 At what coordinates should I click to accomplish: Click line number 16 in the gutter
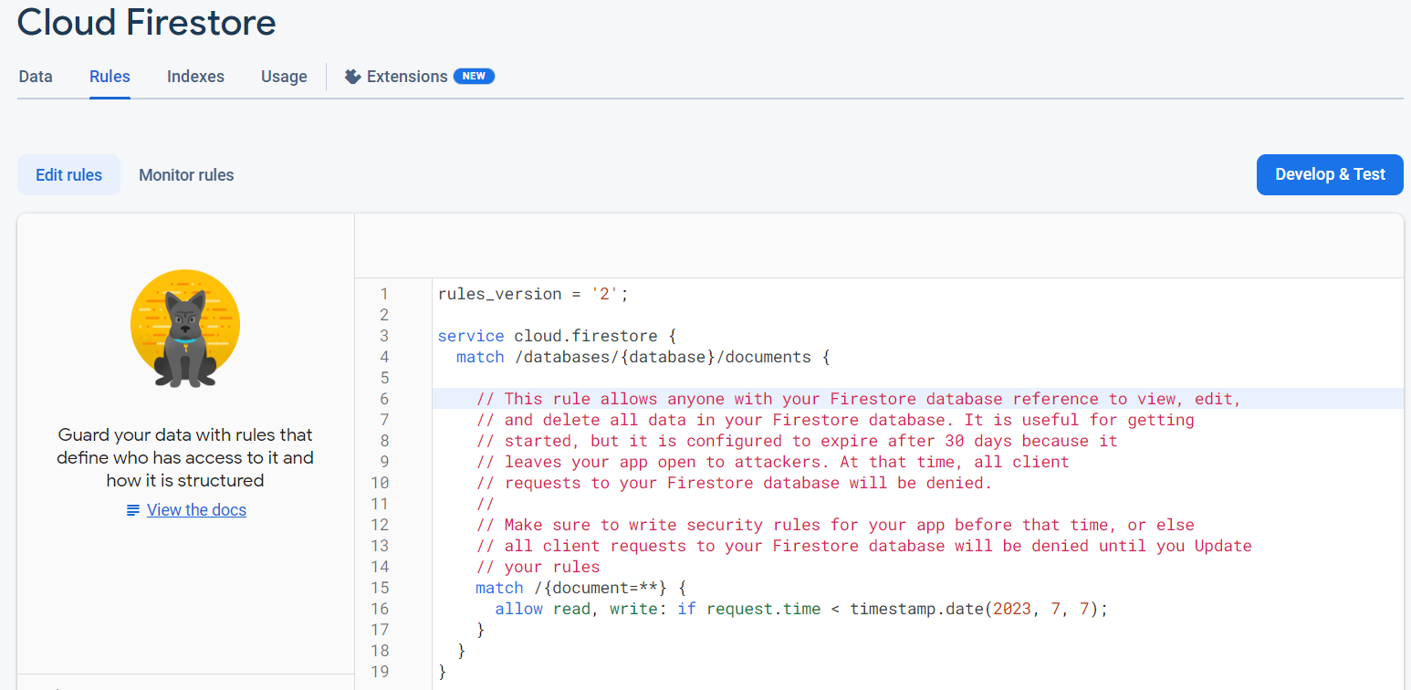pyautogui.click(x=380, y=609)
